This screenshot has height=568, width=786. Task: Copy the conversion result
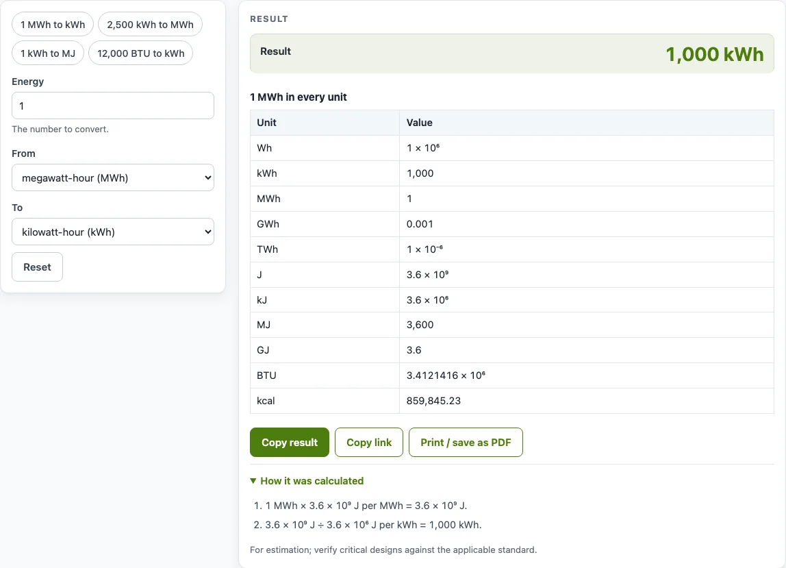click(290, 443)
